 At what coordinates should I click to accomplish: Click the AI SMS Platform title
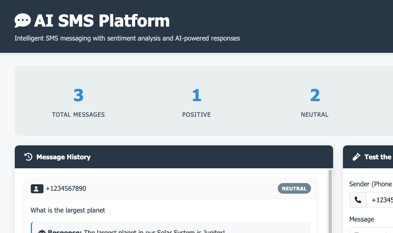pyautogui.click(x=102, y=20)
